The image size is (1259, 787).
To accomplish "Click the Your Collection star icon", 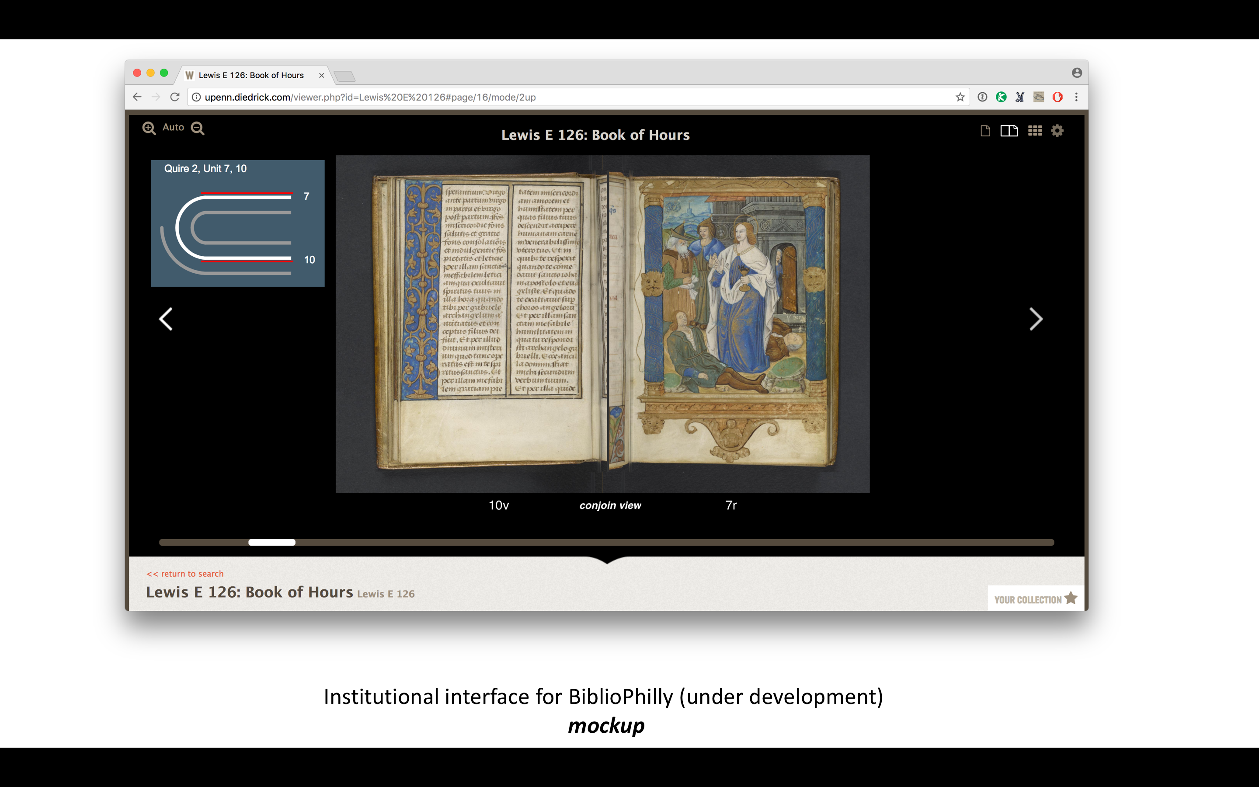I will click(x=1070, y=598).
